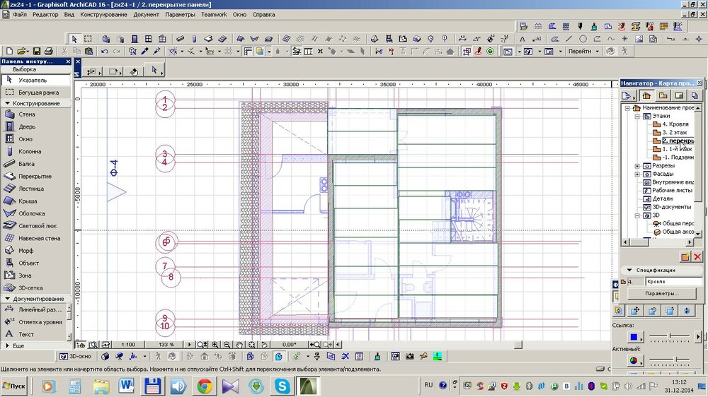The image size is (708, 397).
Task: Expand the Разрезы tree node
Action: coord(637,166)
